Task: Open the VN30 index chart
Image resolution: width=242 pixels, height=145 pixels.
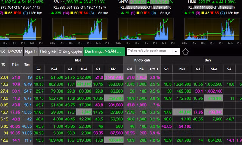Action: [146, 29]
